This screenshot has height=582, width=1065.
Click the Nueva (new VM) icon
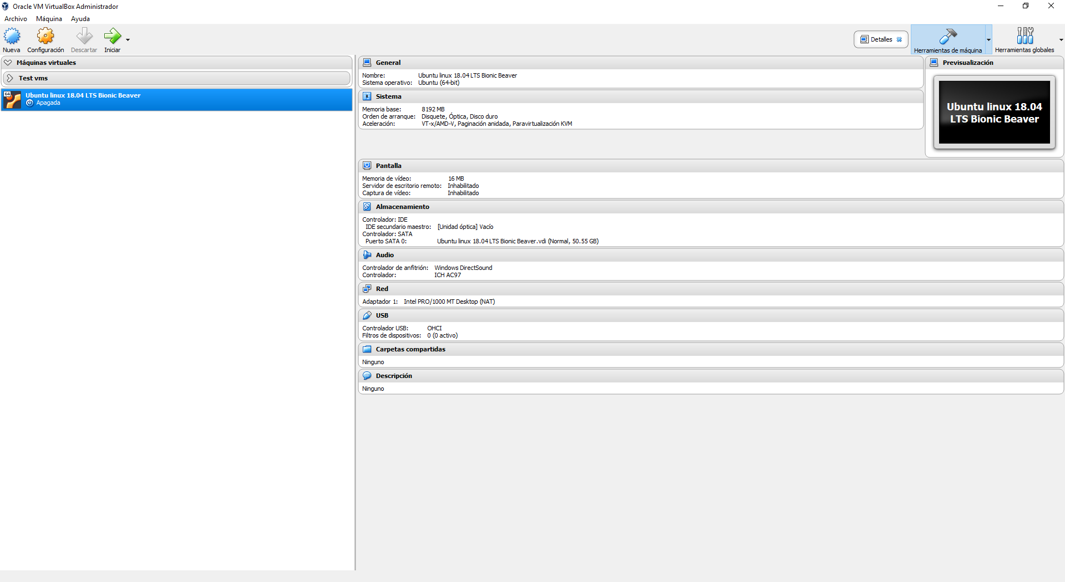click(12, 37)
